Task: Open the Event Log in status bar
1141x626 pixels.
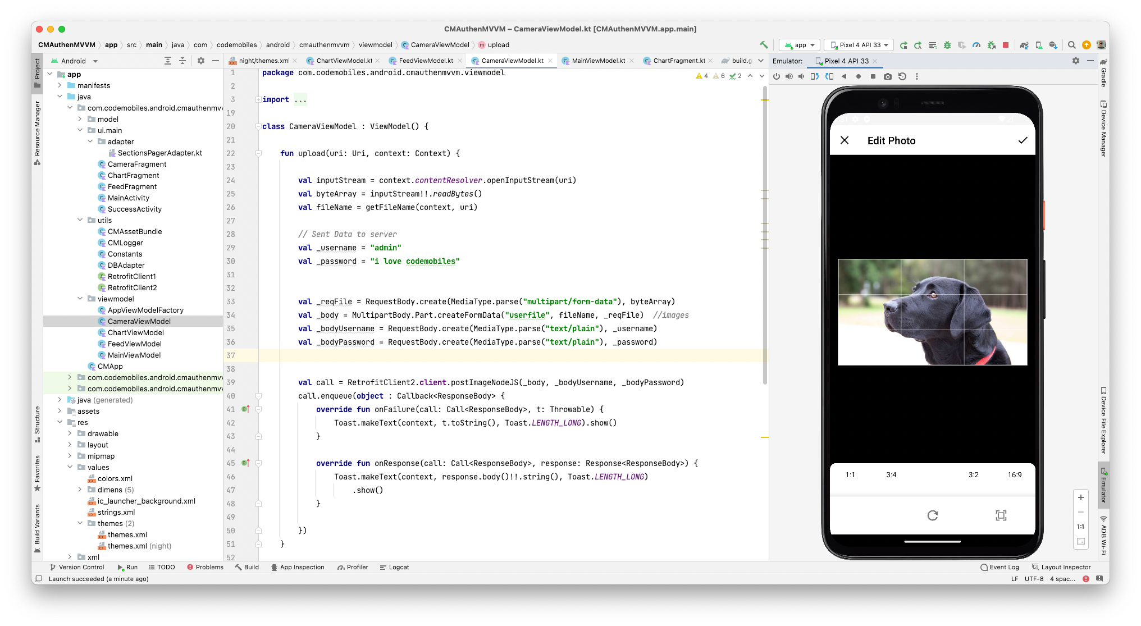Action: pos(999,567)
